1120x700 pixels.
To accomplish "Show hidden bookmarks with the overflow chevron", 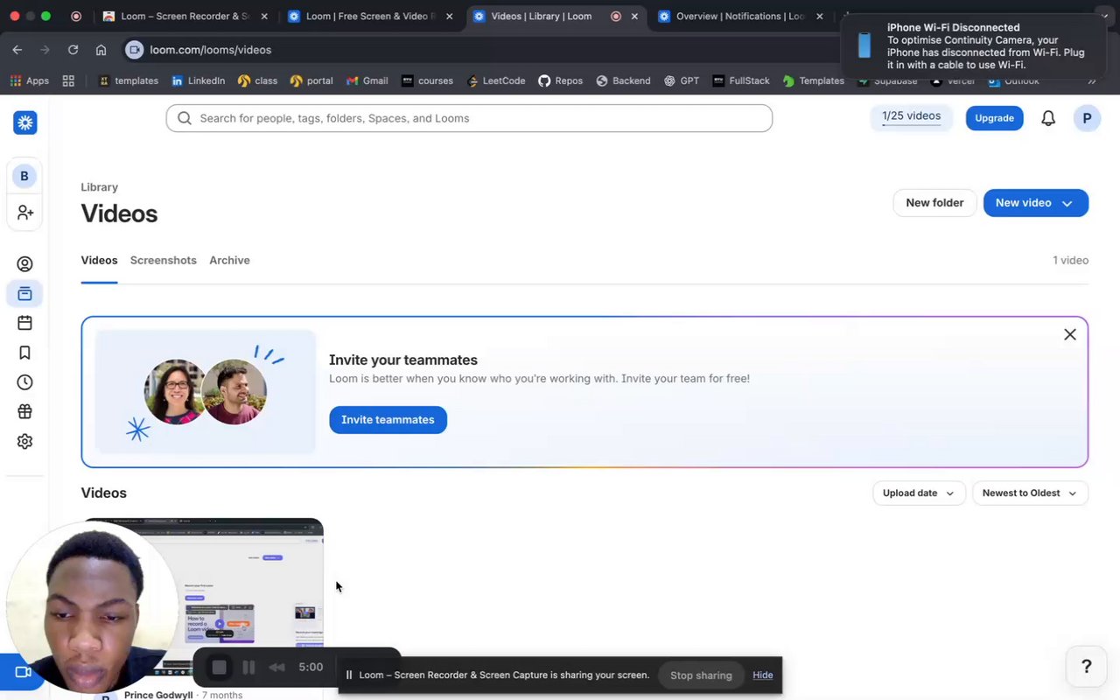I will 1092,80.
